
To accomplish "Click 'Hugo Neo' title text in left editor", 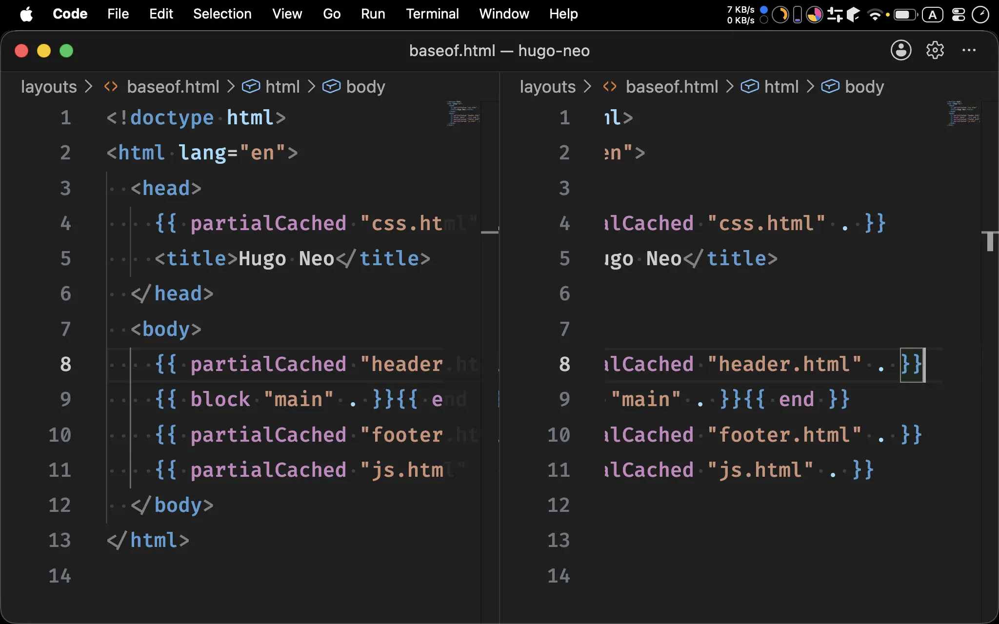I will tap(287, 258).
